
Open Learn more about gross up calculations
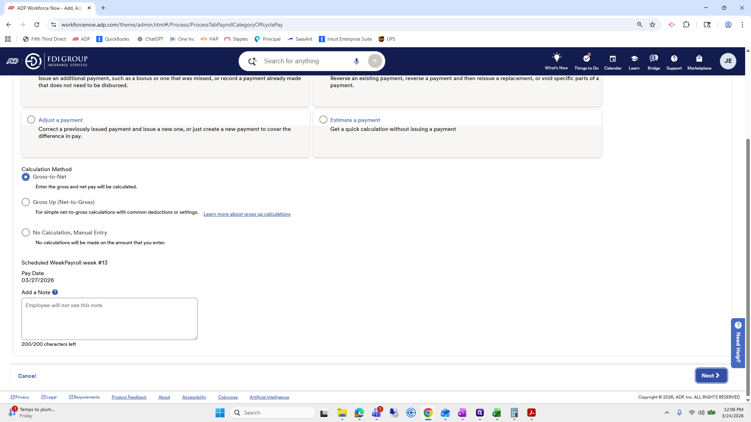(247, 214)
